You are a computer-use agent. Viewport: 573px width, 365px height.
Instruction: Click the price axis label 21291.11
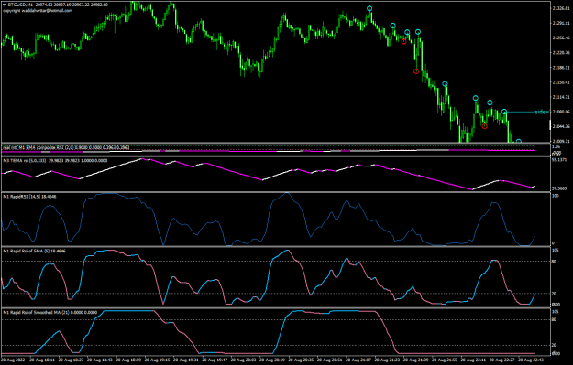561,23
